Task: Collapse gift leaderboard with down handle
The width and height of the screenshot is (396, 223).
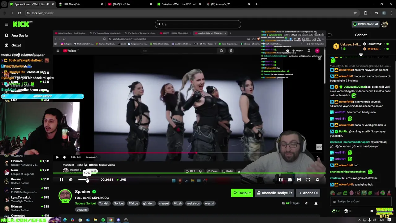Action: [x=361, y=55]
